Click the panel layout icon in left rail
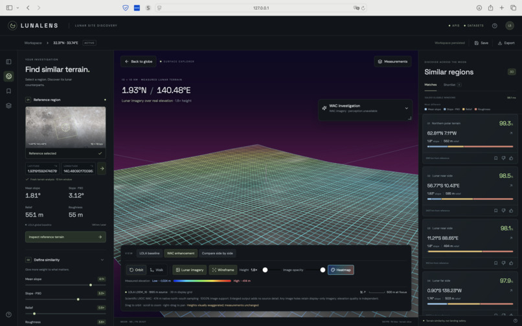This screenshot has width=522, height=326. 8,62
